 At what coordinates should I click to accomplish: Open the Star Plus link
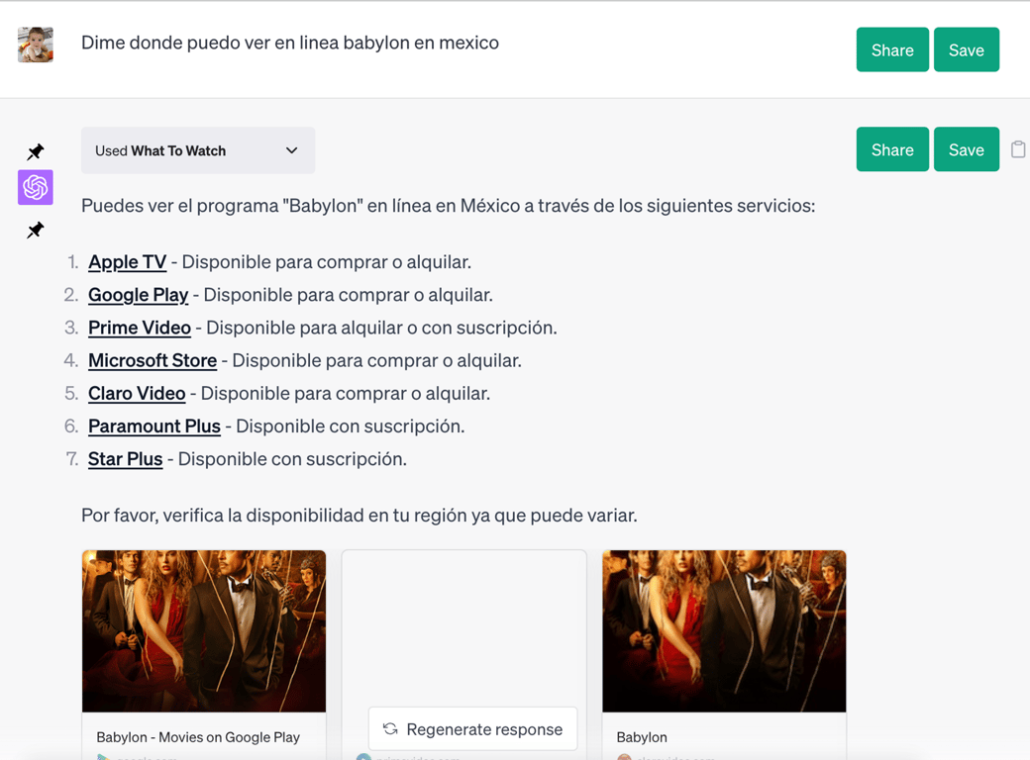(x=126, y=459)
